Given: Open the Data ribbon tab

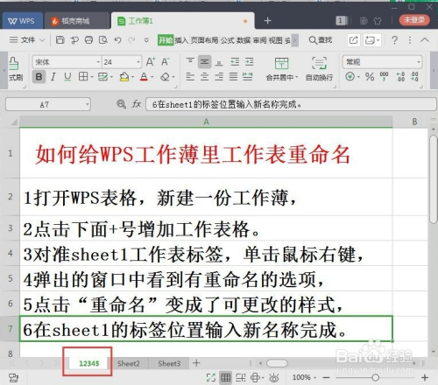Looking at the screenshot, I should coord(244,40).
